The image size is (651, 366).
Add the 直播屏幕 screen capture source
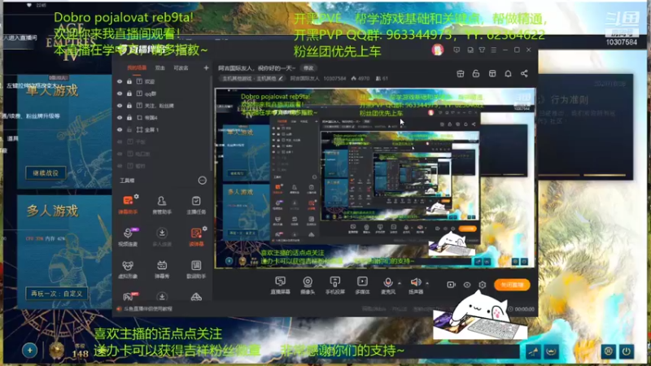[x=280, y=285]
